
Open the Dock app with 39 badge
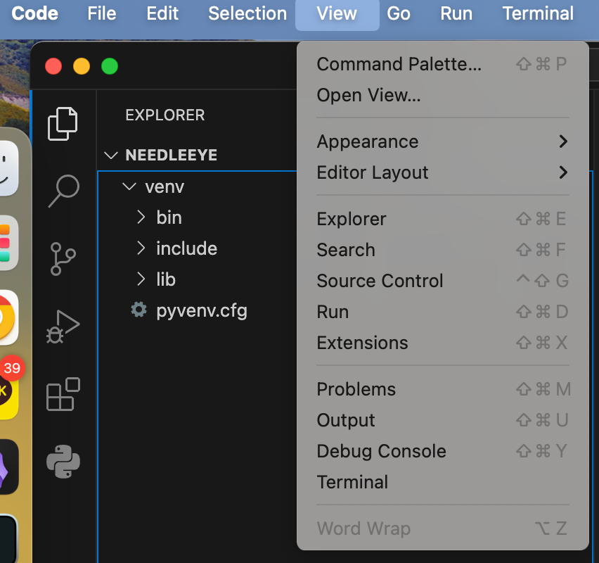(x=8, y=392)
